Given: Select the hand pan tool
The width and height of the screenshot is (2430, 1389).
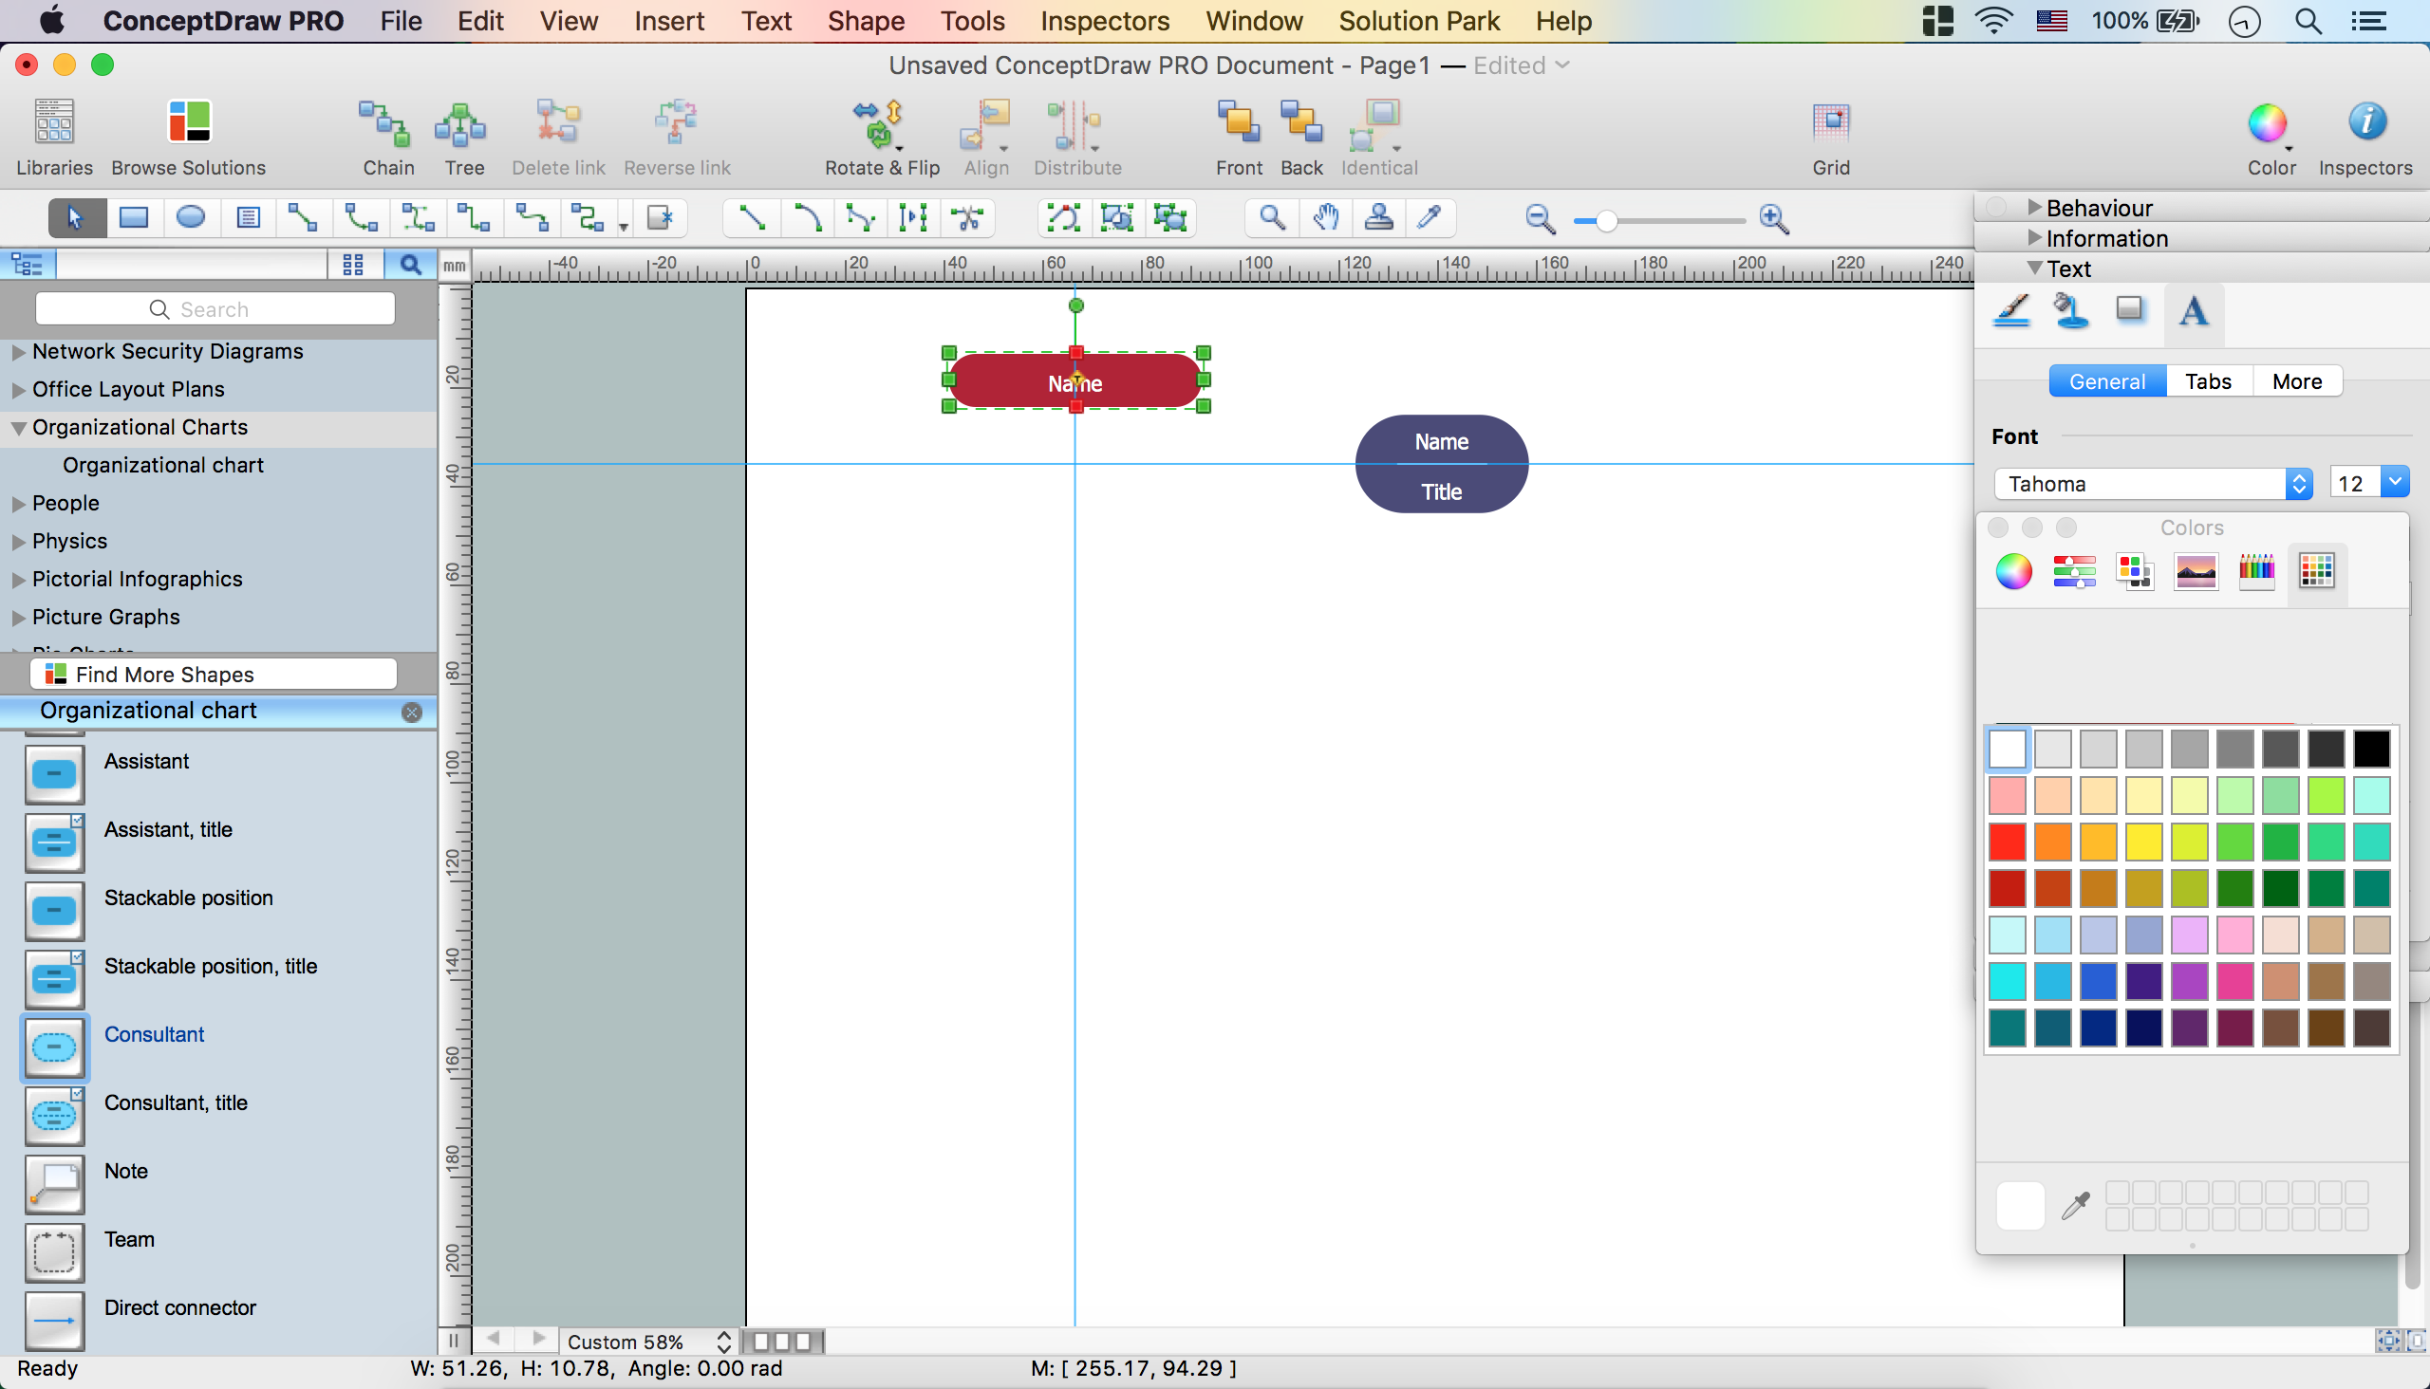Looking at the screenshot, I should (x=1325, y=217).
